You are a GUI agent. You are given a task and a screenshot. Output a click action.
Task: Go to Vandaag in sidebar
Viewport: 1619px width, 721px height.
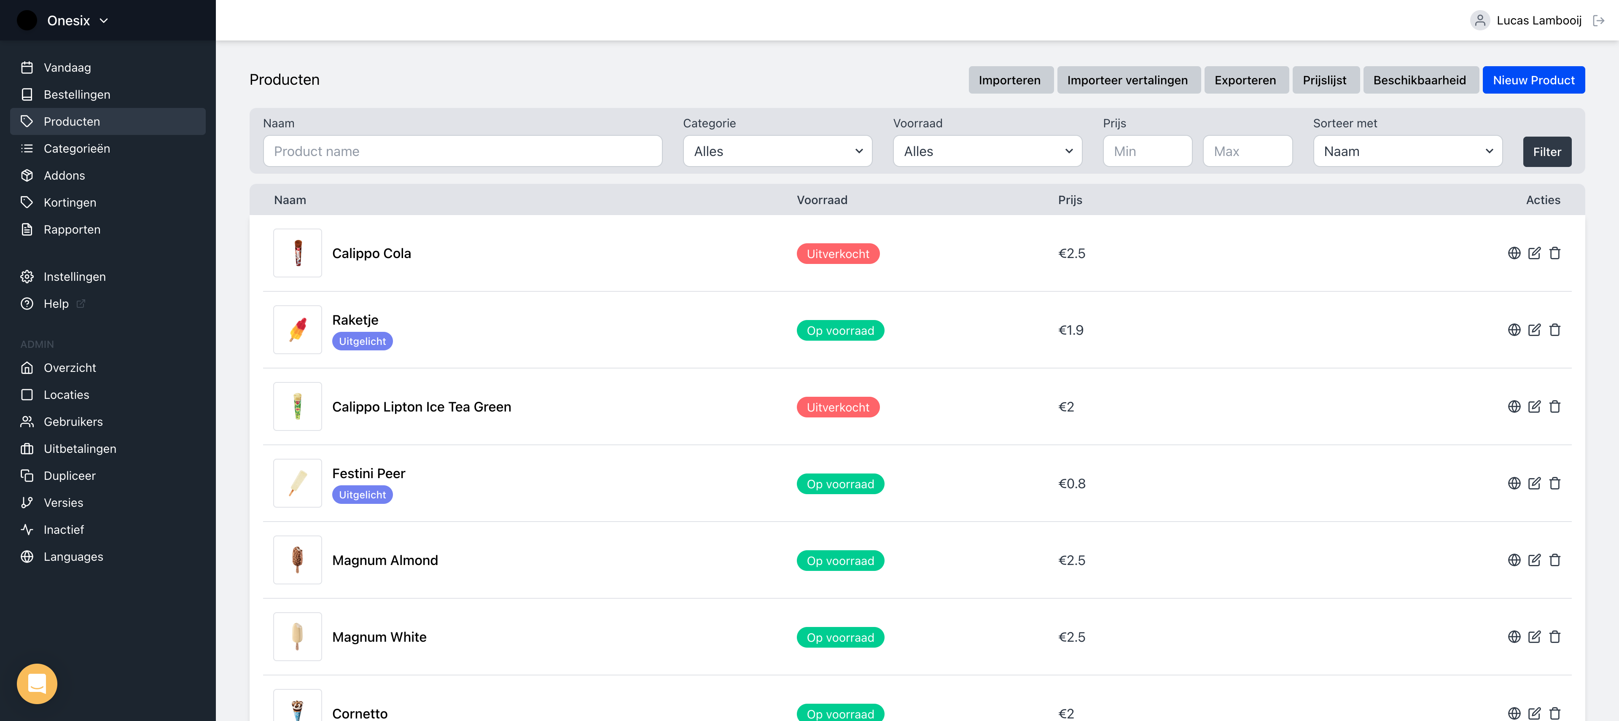coord(108,67)
